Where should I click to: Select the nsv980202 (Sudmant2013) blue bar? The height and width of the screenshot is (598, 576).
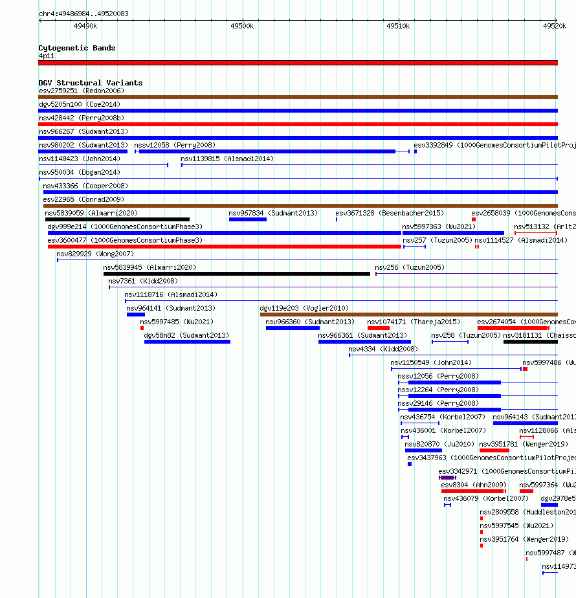pyautogui.click(x=83, y=151)
